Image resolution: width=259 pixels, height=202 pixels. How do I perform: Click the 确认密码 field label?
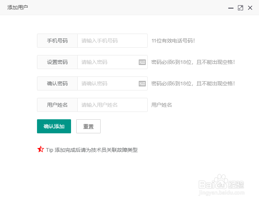click(x=57, y=83)
